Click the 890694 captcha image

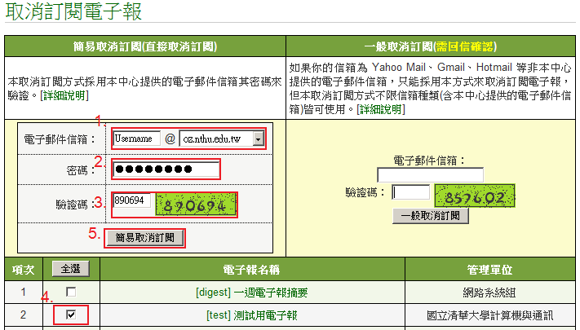(194, 205)
